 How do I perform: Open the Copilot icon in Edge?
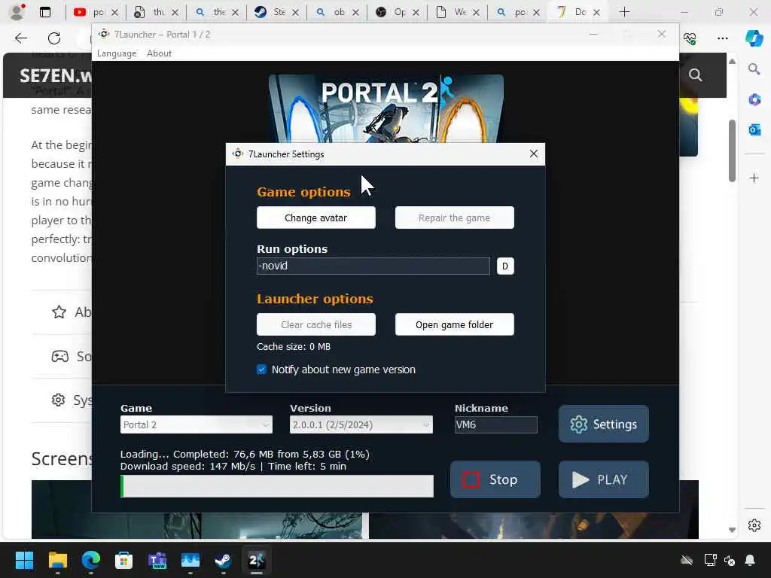(x=754, y=38)
